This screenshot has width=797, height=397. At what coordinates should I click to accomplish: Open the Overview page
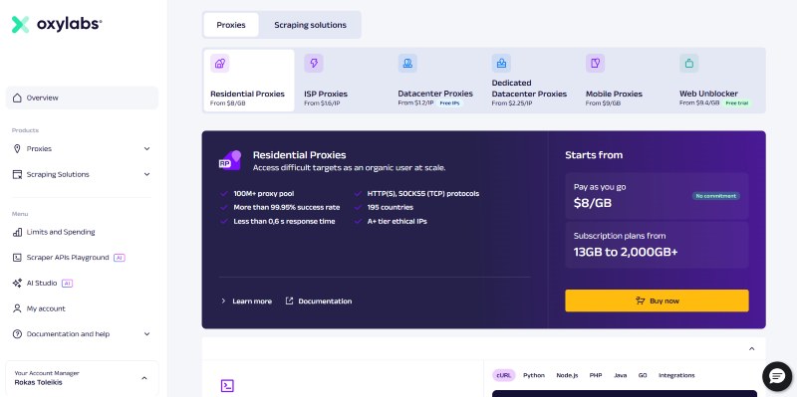[82, 98]
